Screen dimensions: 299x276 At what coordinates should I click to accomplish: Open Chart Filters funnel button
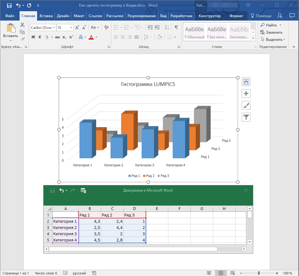click(x=246, y=117)
